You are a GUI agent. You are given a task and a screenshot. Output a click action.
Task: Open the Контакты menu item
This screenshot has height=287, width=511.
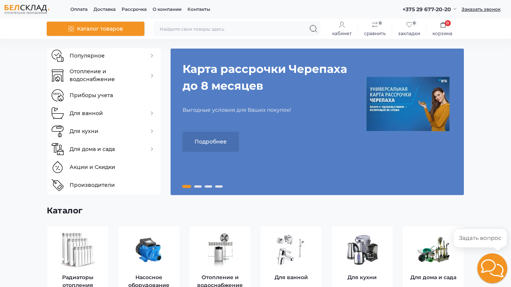click(x=199, y=9)
